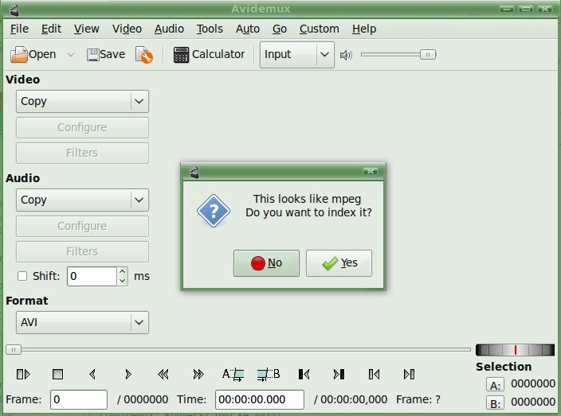The width and height of the screenshot is (561, 416).
Task: Open the Custom menu
Action: (x=319, y=29)
